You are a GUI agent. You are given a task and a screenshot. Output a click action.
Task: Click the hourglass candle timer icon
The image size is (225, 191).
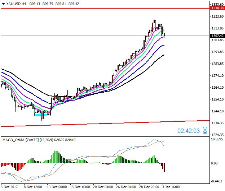click(x=205, y=130)
